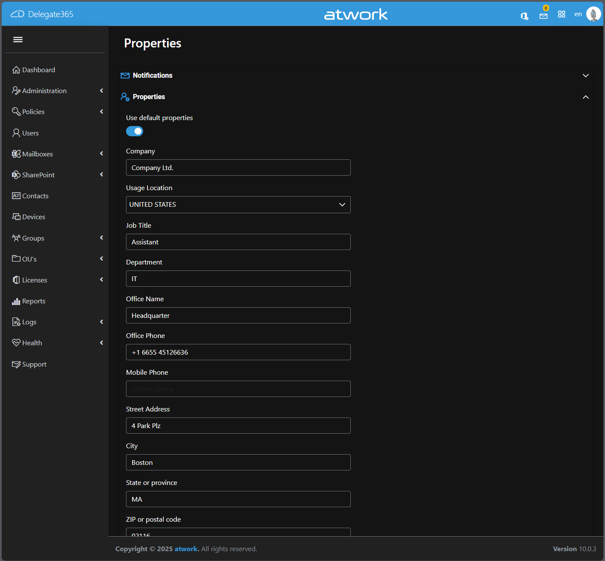Click the Delegate365 cloud logo
The image size is (605, 561).
18,14
